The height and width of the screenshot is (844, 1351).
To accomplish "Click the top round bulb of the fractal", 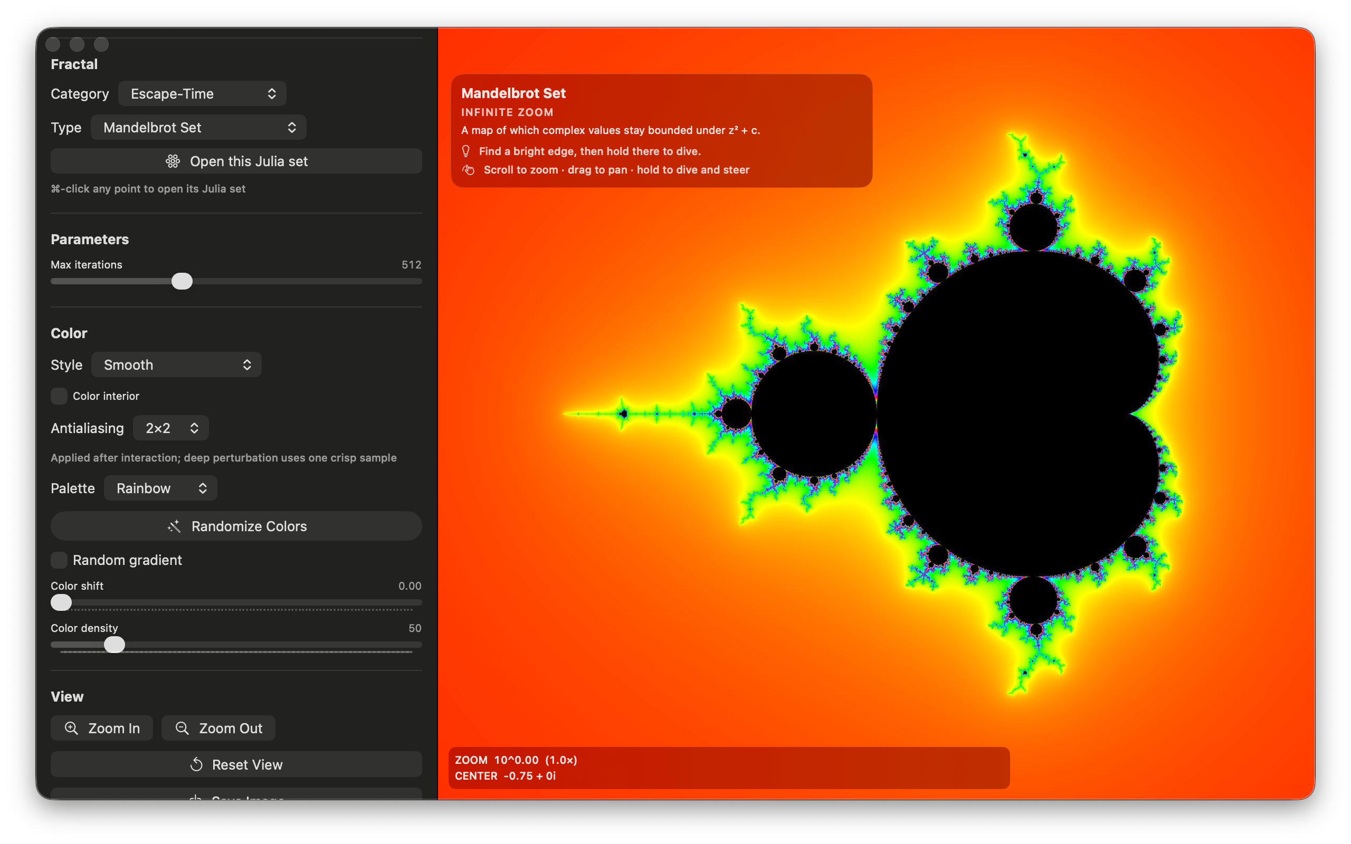I will pos(1033,228).
